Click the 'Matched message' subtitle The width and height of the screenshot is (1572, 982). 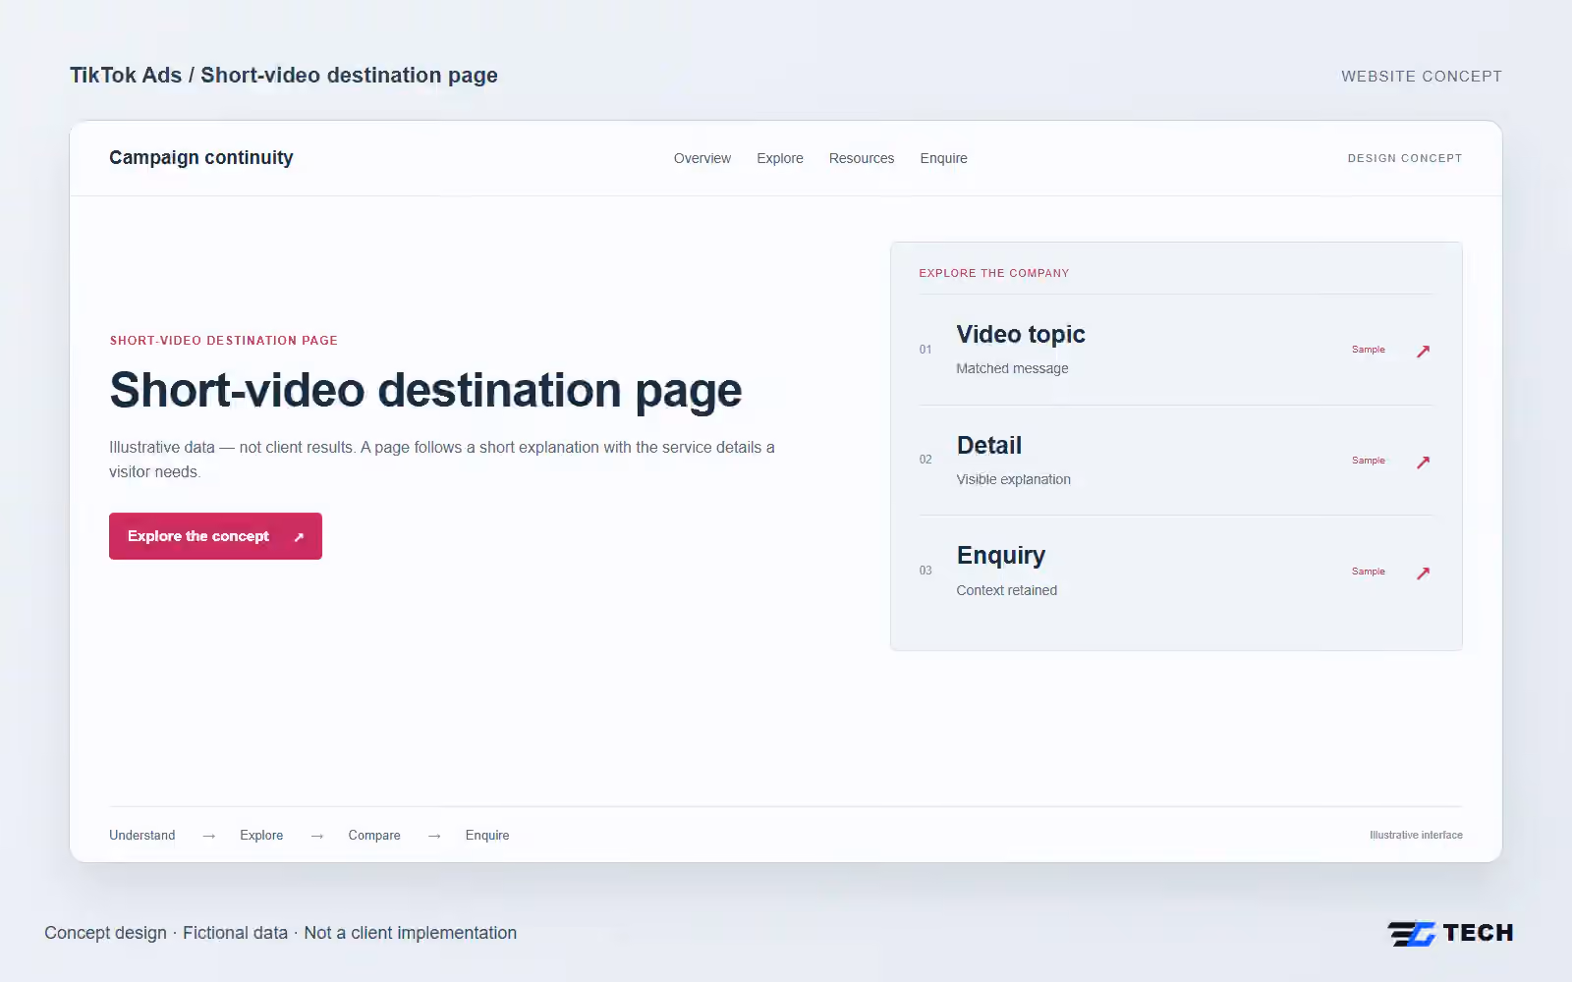[x=1012, y=368]
